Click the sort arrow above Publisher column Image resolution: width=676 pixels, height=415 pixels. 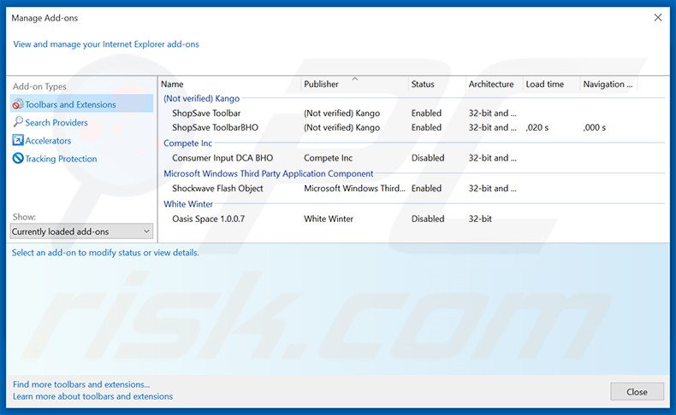coord(355,79)
